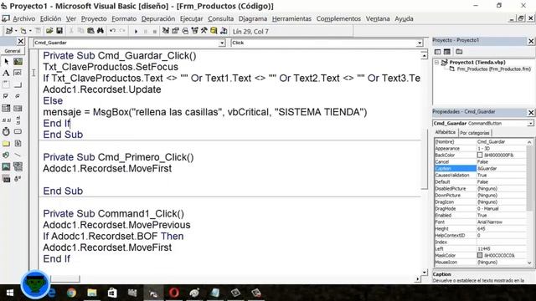Open the Add Project dropdown arrow

[16, 31]
